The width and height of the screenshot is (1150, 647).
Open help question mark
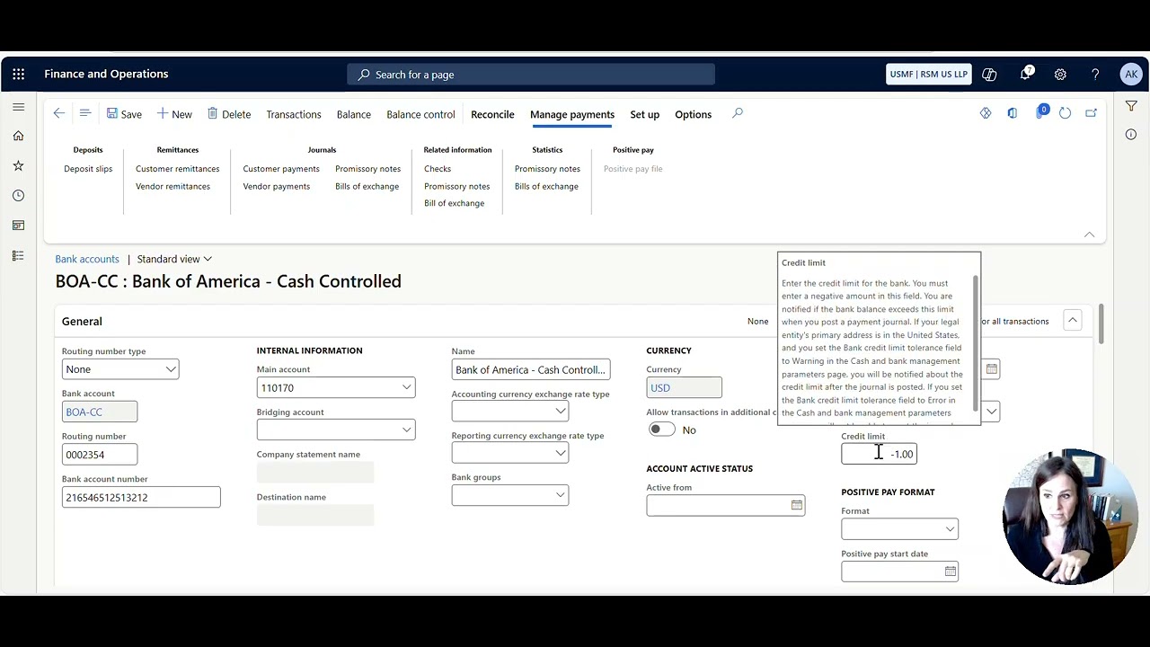tap(1095, 75)
